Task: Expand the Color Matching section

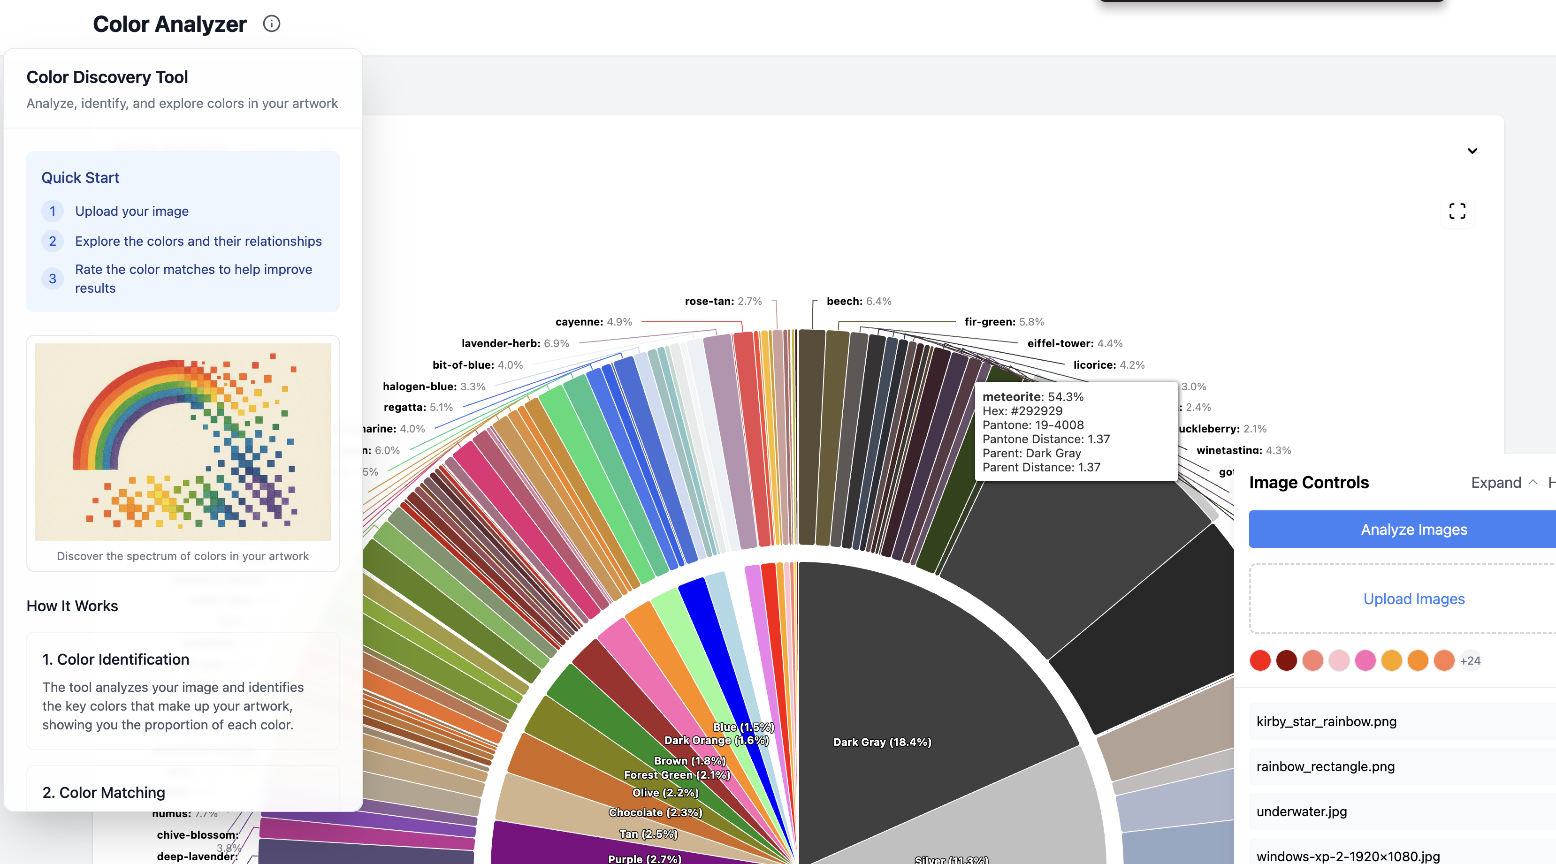Action: click(103, 792)
